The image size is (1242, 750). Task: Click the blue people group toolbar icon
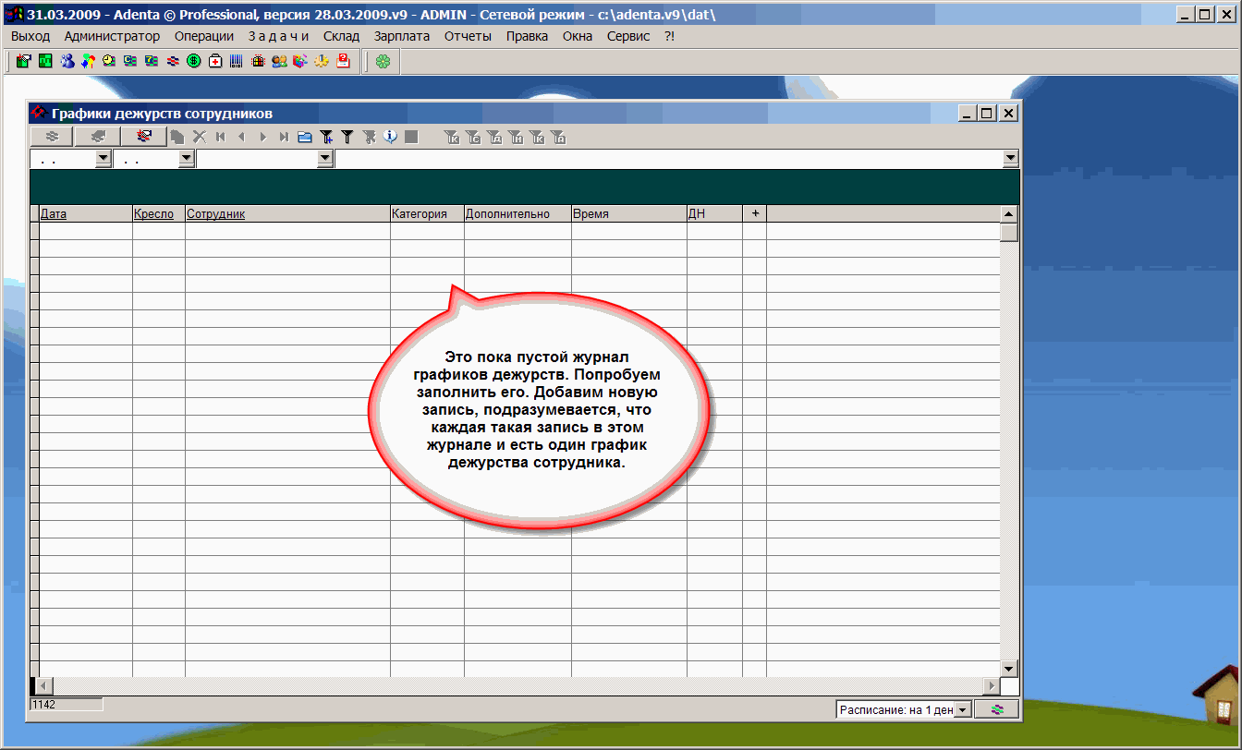point(67,61)
